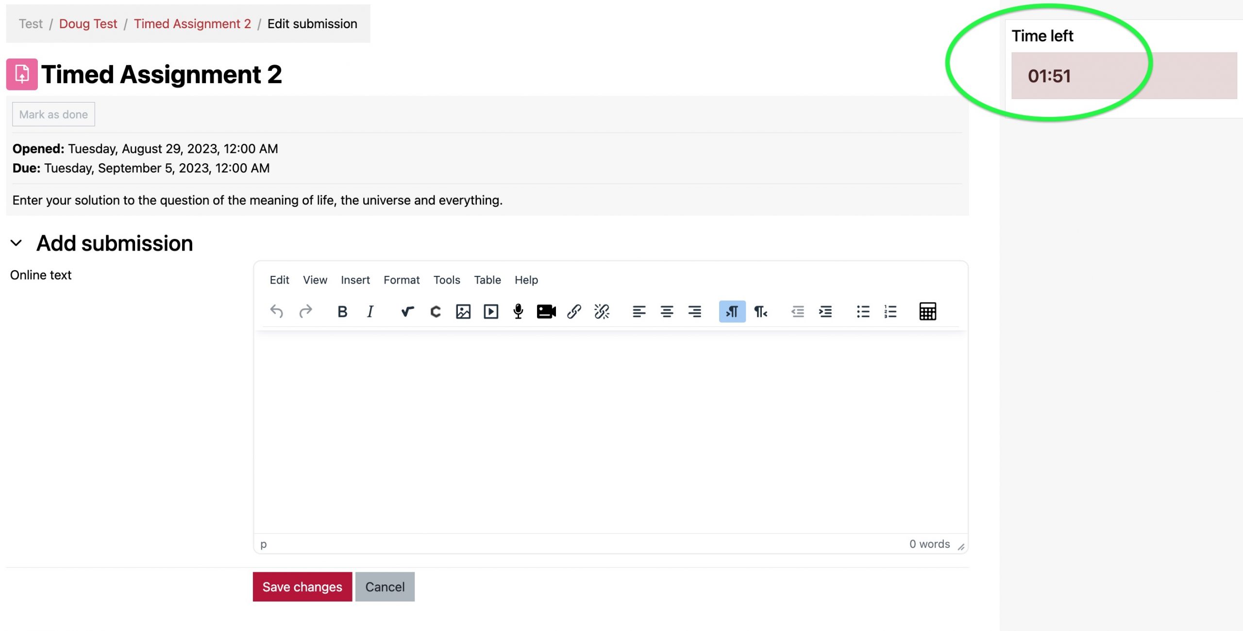Select the Table menu option
The height and width of the screenshot is (631, 1243).
coord(487,279)
